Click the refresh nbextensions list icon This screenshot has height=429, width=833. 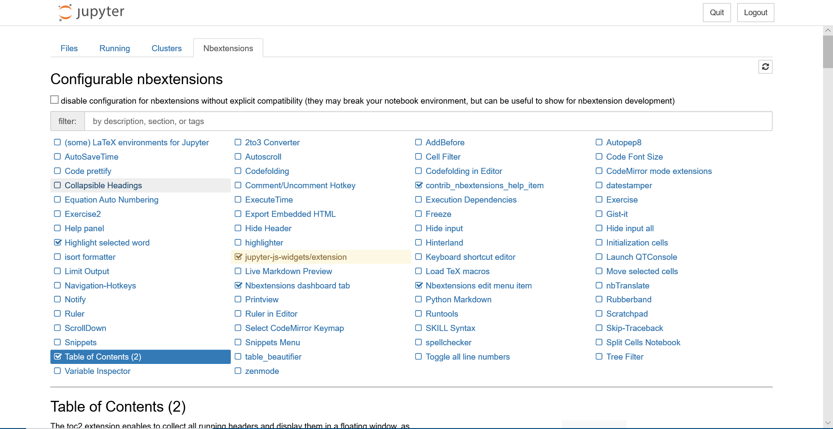click(765, 67)
